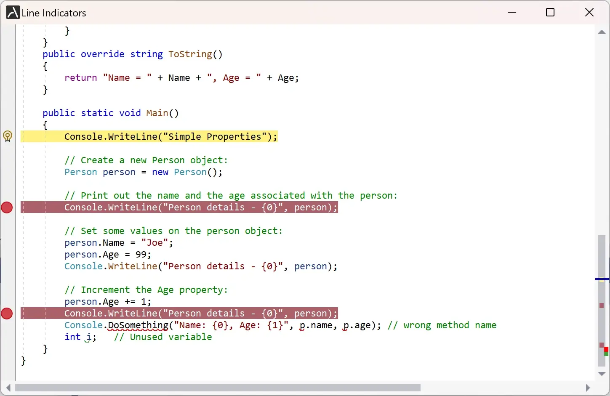Click the app logo in the title bar

click(13, 13)
